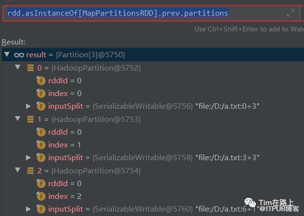Click the field icon of rddId under partition 0

point(41,80)
